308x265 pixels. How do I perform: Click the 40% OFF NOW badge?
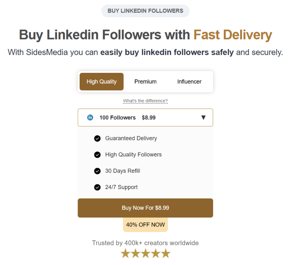(145, 225)
